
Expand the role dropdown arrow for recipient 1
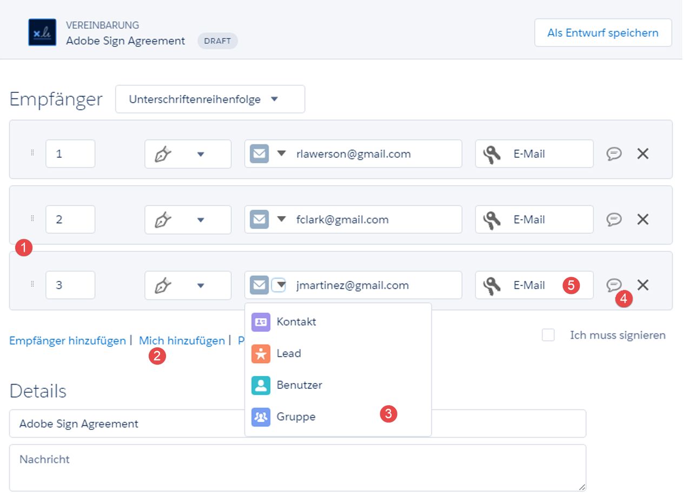(x=201, y=154)
